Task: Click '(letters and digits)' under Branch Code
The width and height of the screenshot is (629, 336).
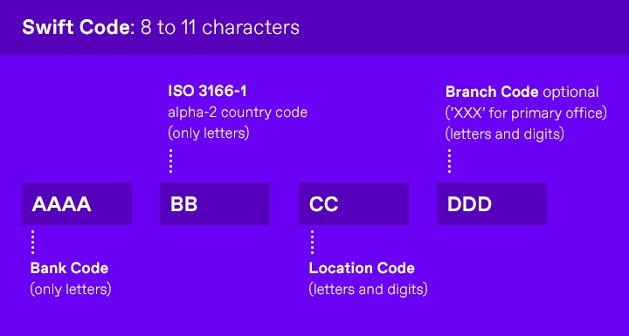Action: click(505, 134)
